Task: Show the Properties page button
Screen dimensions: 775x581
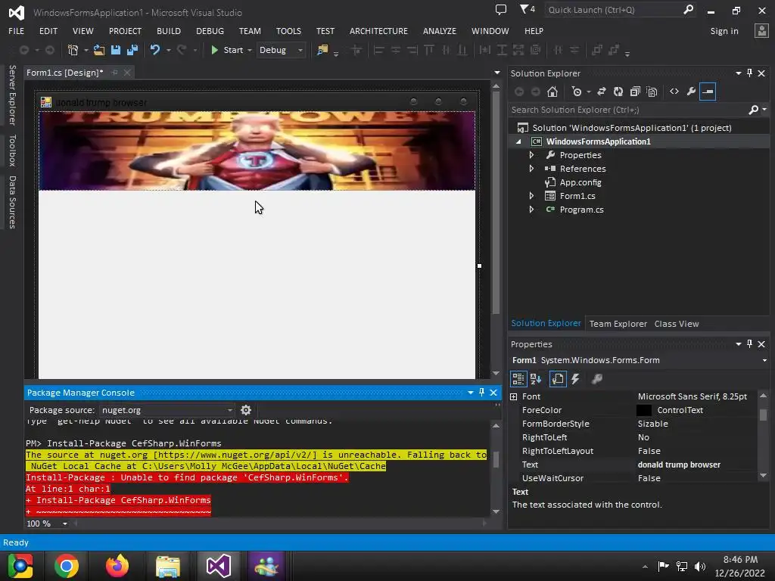Action: pyautogui.click(x=558, y=379)
